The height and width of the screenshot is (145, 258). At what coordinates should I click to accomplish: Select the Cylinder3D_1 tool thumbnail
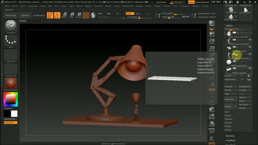(x=246, y=10)
